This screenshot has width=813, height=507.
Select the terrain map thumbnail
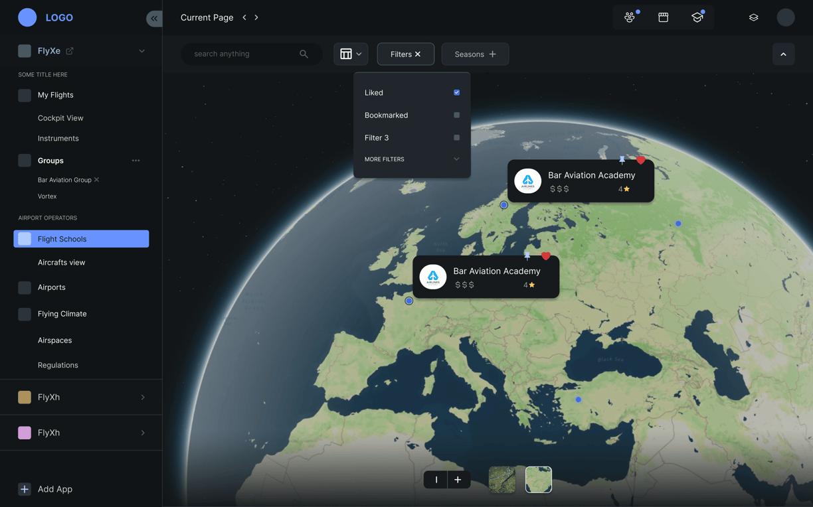pyautogui.click(x=539, y=479)
